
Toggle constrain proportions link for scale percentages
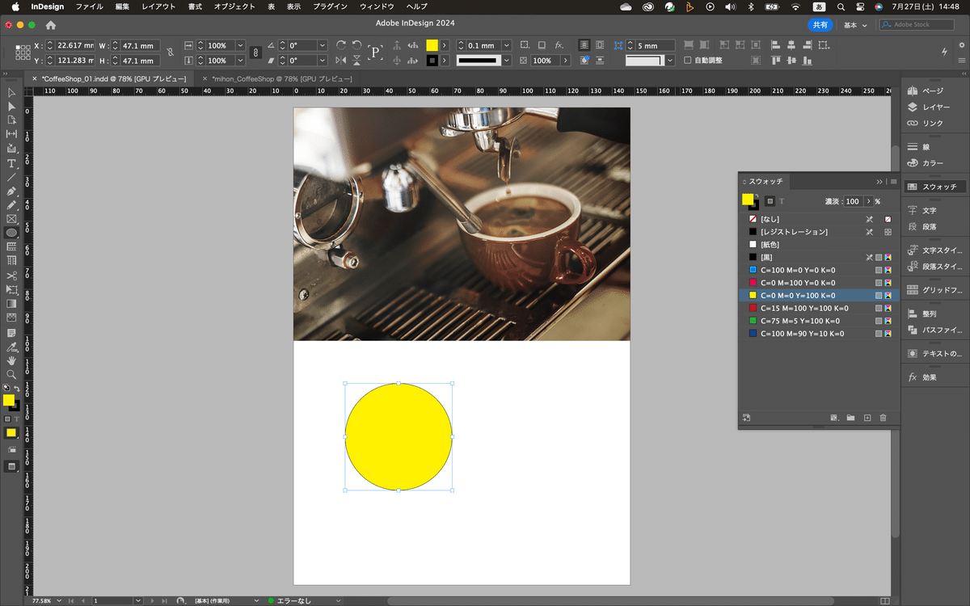point(255,53)
